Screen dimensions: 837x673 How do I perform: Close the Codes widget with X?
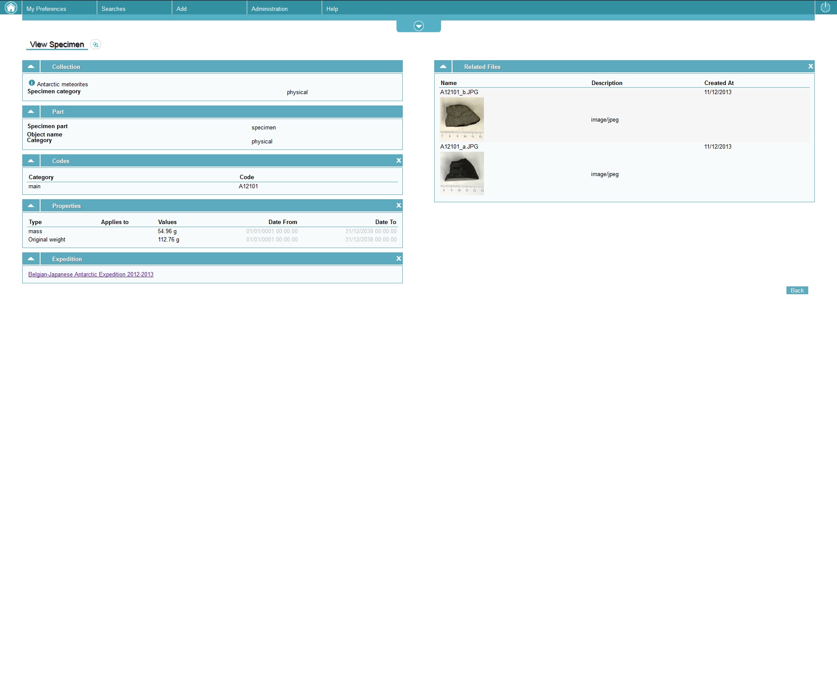[x=398, y=161]
